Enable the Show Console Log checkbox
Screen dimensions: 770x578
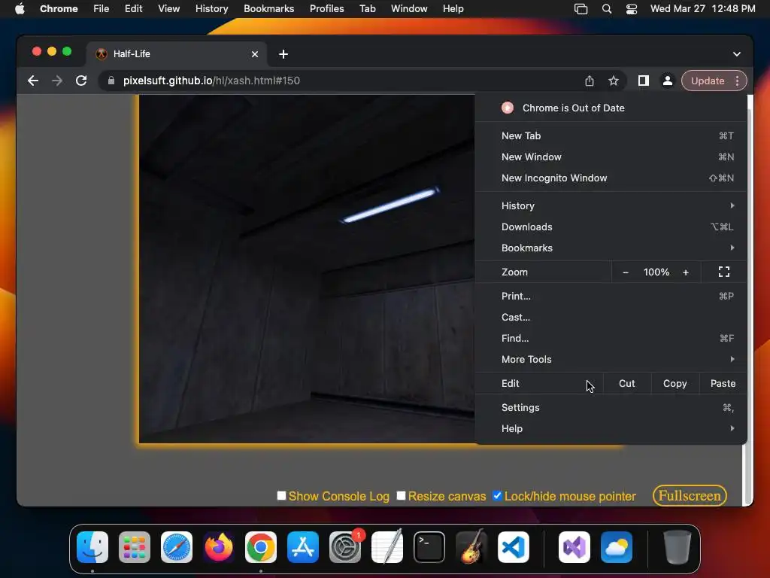(281, 495)
